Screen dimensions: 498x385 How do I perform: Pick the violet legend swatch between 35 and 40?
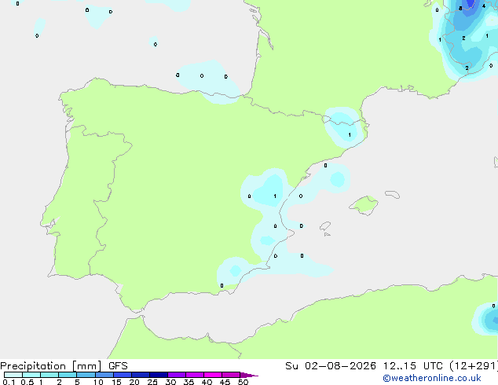point(195,375)
